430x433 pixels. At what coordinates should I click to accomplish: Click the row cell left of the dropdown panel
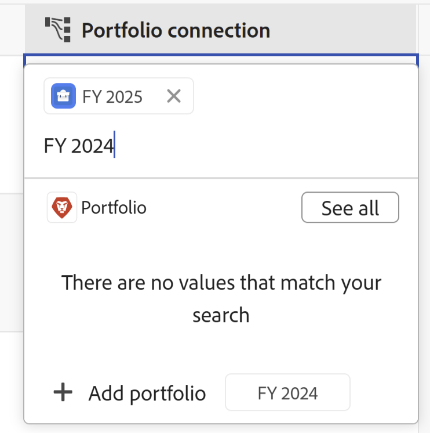tap(12, 124)
